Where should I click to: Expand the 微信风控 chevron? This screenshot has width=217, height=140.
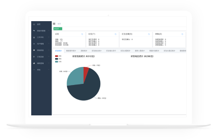(x=49, y=50)
